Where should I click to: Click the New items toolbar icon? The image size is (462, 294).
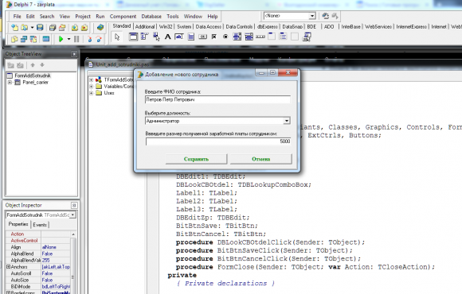point(14,28)
